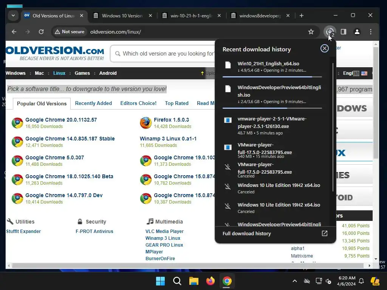Open VLC Media Player link
The height and width of the screenshot is (290, 387).
[x=164, y=231]
